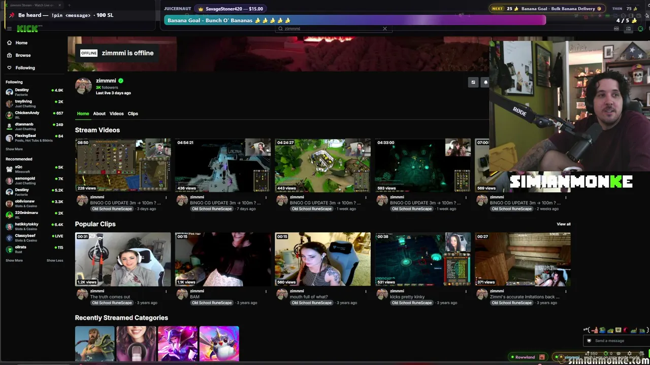Screen dimensions: 650x365
Task: Open treyliving channel avatar
Action: coord(9,103)
